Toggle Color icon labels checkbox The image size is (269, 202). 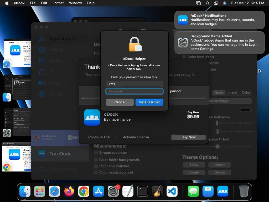[184, 57]
